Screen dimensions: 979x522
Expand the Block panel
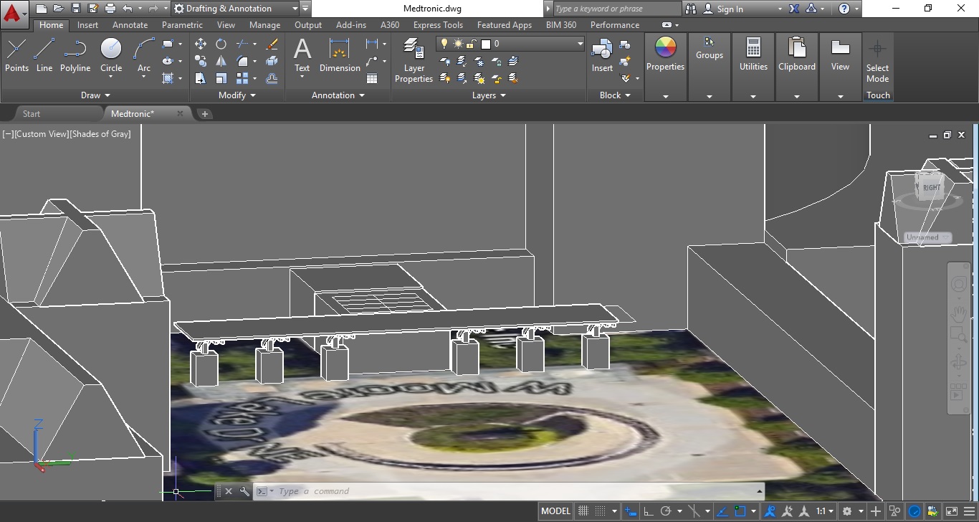coord(615,95)
